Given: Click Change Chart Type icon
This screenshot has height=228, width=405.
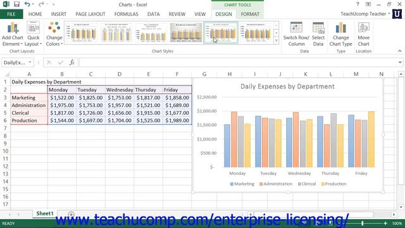Looking at the screenshot, I should (x=340, y=34).
